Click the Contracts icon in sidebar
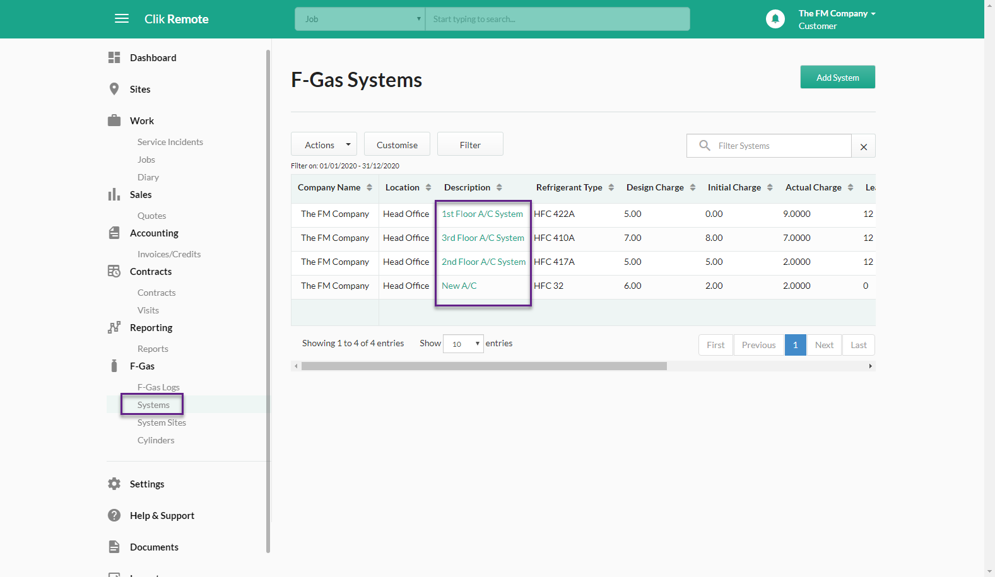 click(114, 271)
